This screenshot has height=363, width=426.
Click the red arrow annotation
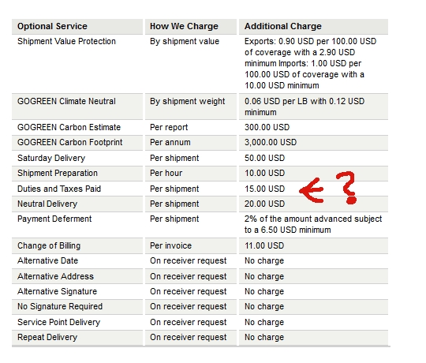(312, 190)
